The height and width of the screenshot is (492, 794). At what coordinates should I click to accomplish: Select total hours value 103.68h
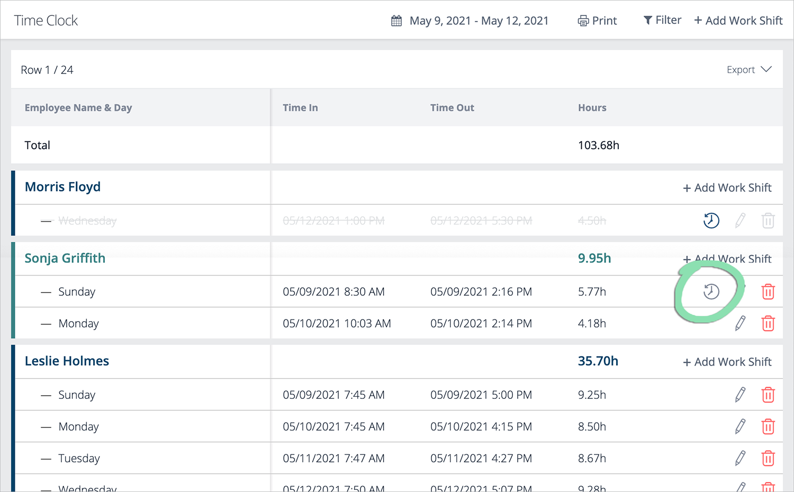coord(598,145)
